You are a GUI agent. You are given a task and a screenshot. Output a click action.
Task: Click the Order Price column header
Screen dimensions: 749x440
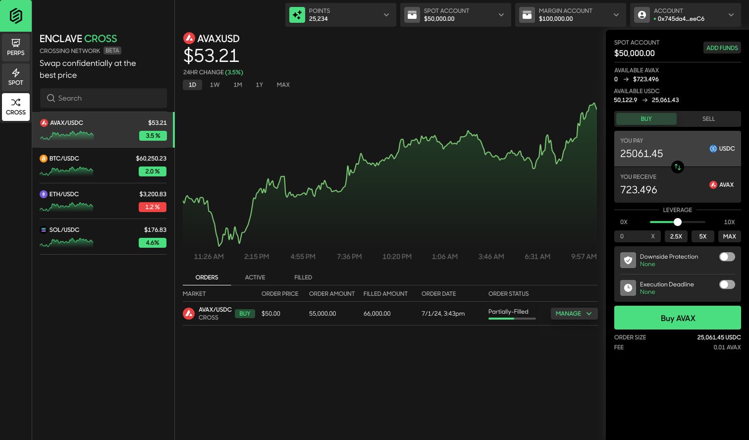[x=280, y=294]
